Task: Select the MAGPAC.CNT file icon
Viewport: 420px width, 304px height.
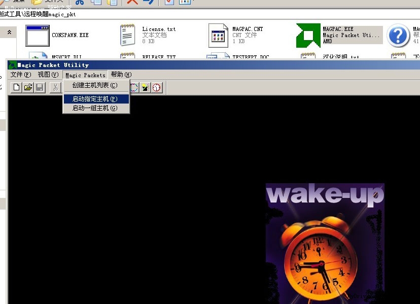Action: coord(218,36)
